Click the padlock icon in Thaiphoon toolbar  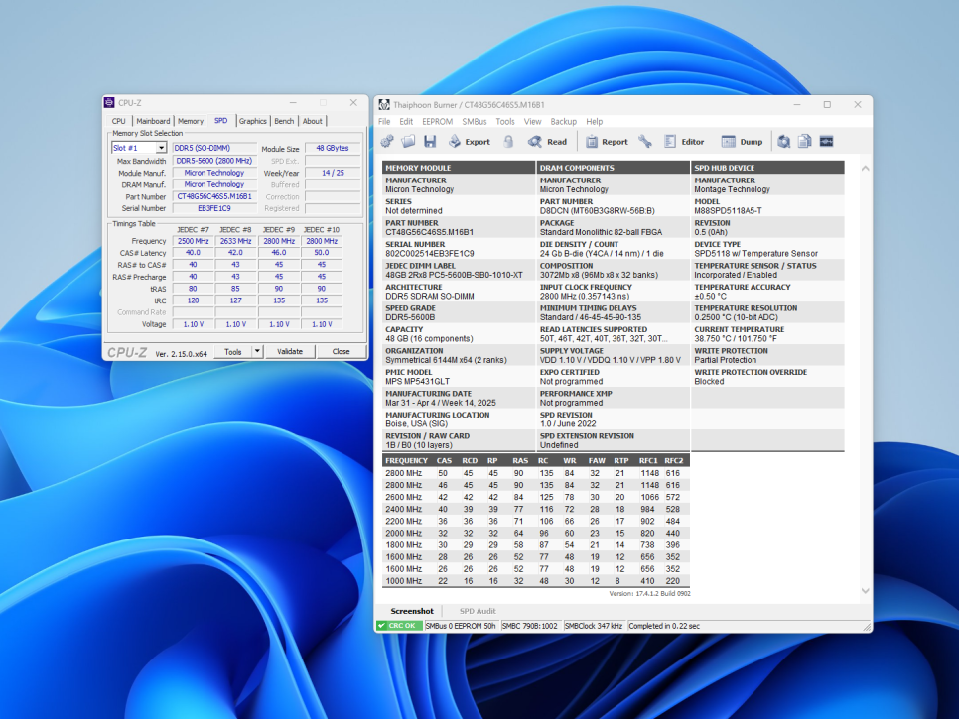(508, 141)
